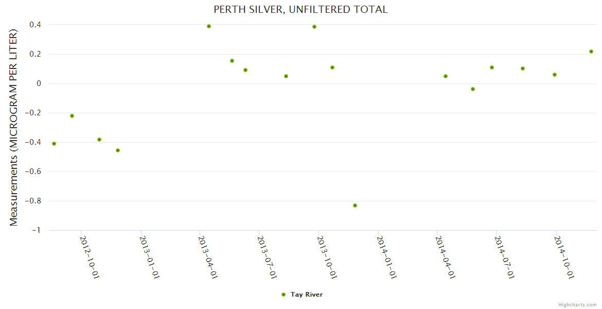The image size is (602, 309).
Task: Select the 0.4 y-axis tick label
Action: (36, 25)
